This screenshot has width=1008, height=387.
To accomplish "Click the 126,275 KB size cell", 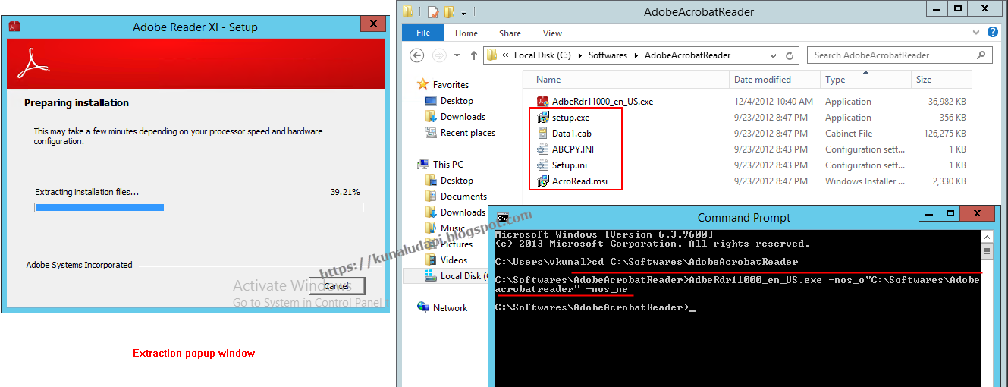I will pyautogui.click(x=944, y=134).
